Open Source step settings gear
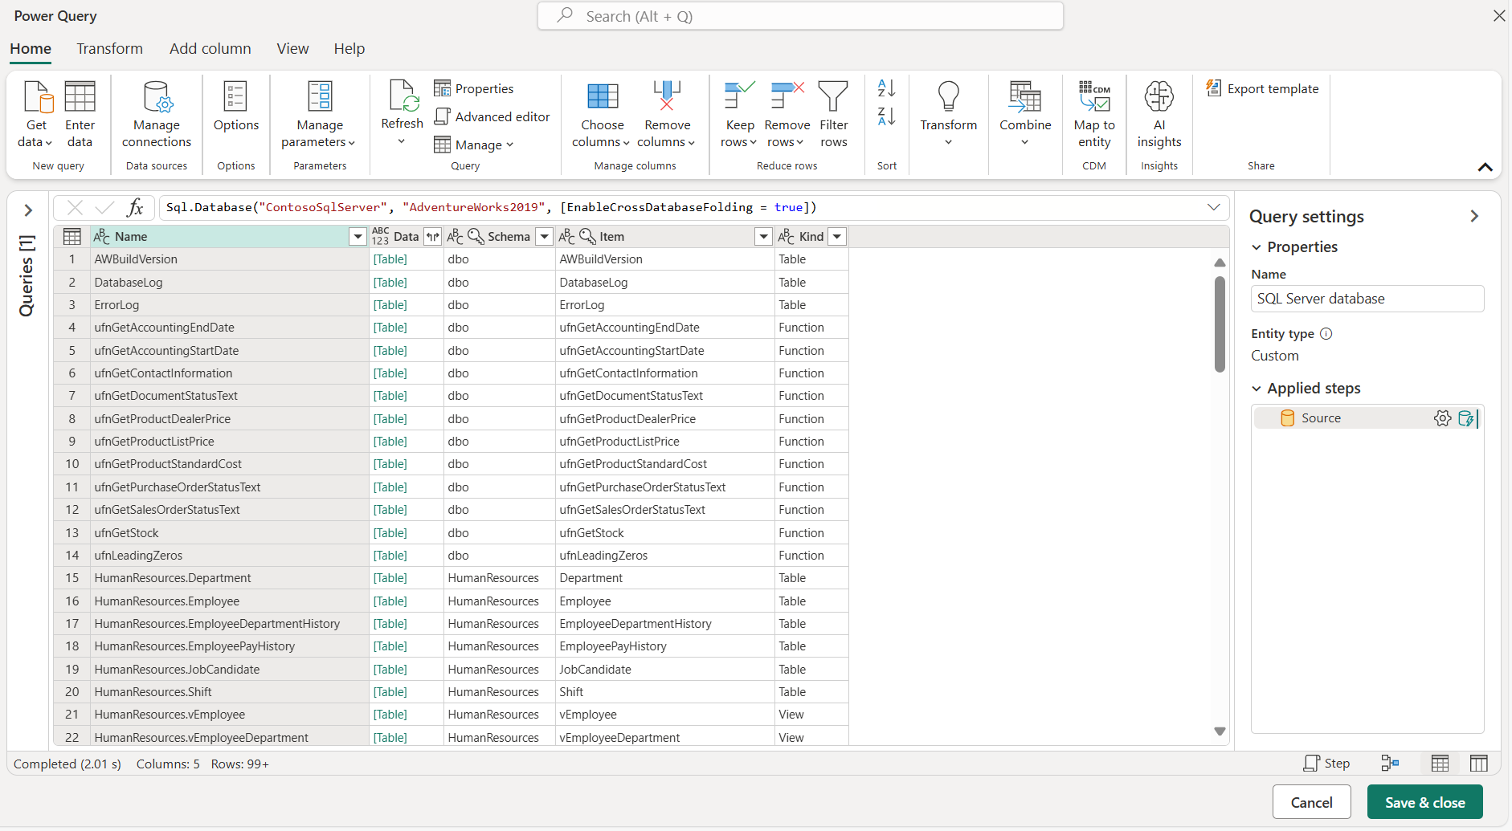The width and height of the screenshot is (1512, 831). pyautogui.click(x=1442, y=418)
